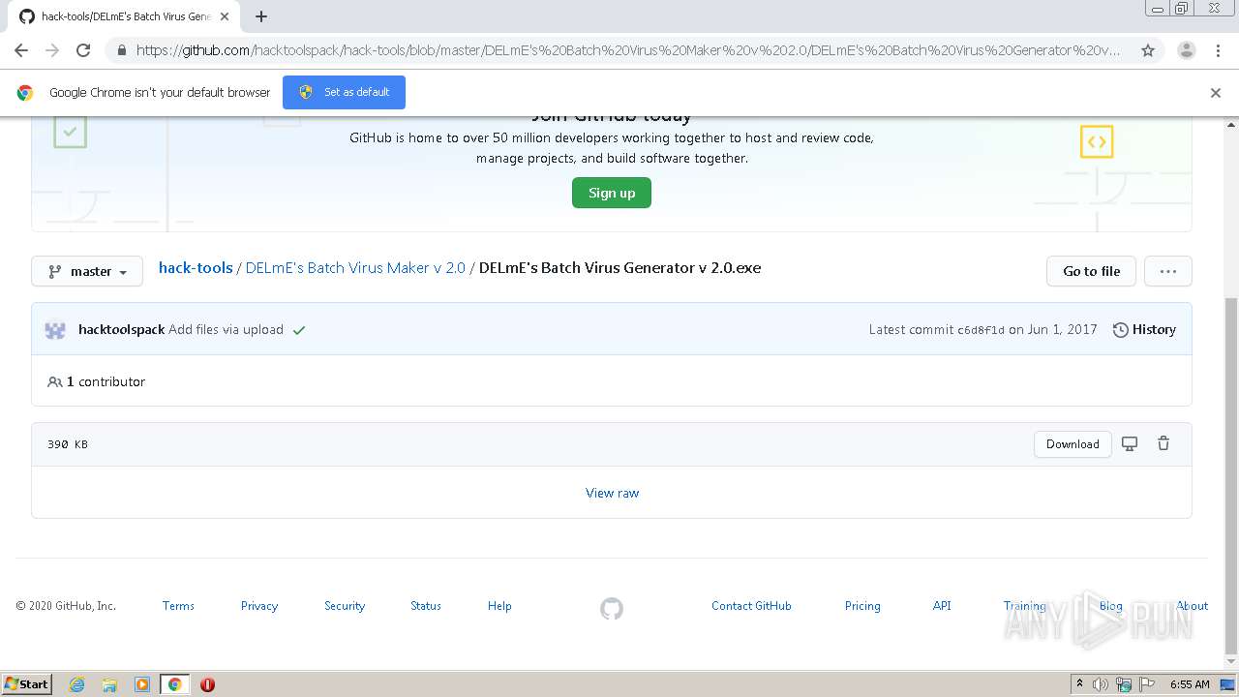Open the Status footer link
The image size is (1239, 697).
click(x=426, y=606)
